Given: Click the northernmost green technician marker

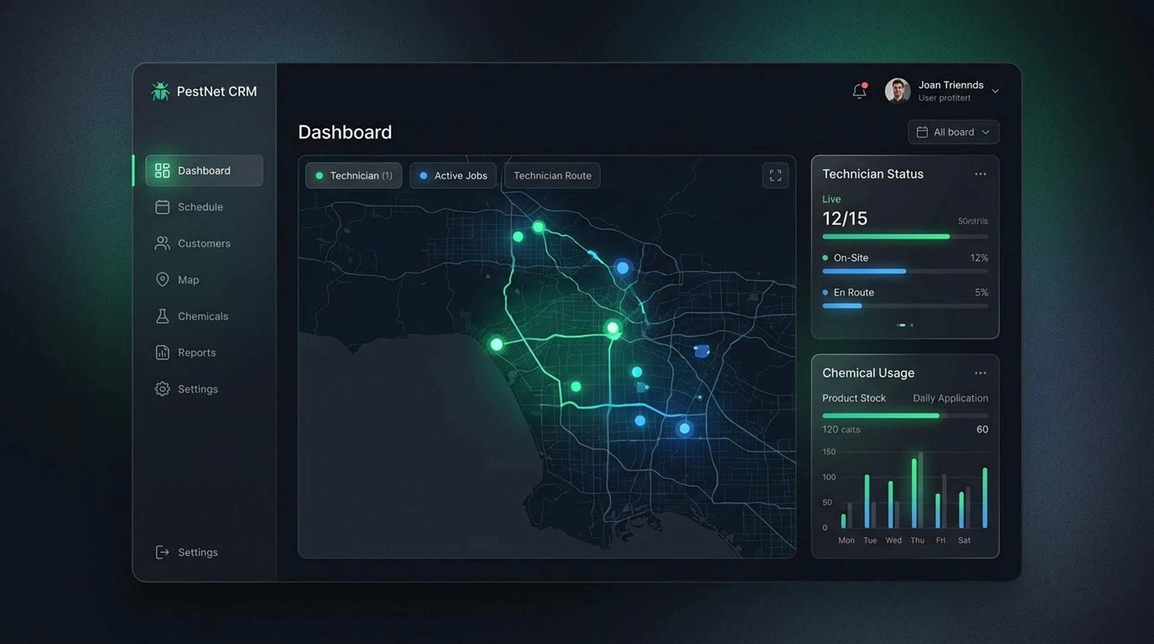Looking at the screenshot, I should pos(538,227).
